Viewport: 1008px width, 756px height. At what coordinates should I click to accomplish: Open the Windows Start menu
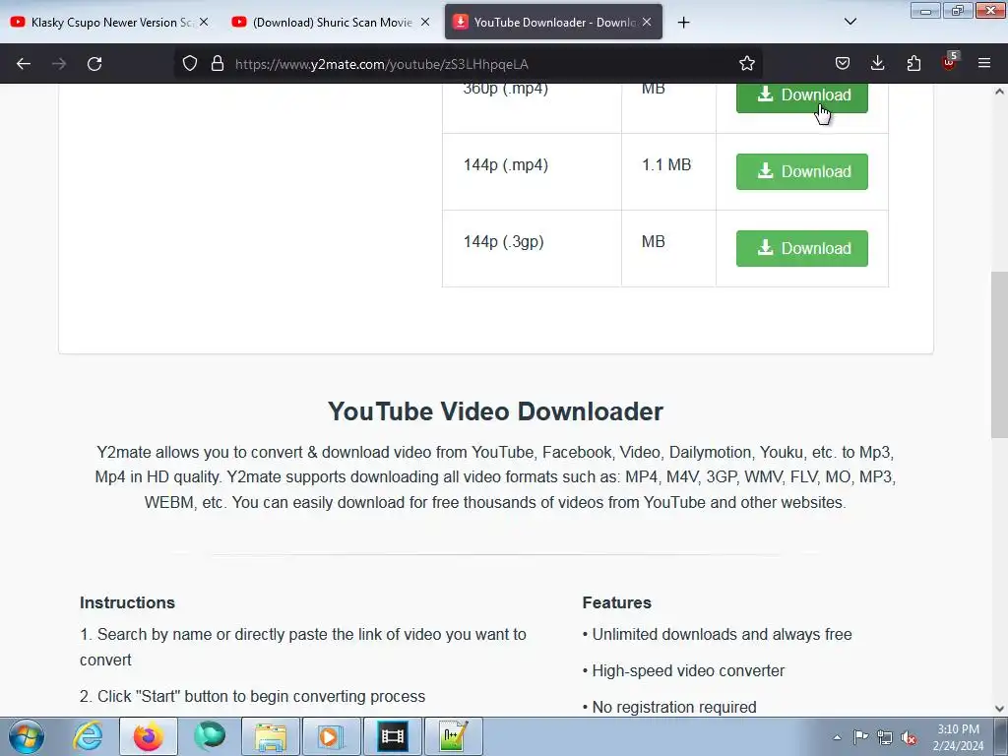click(x=27, y=736)
